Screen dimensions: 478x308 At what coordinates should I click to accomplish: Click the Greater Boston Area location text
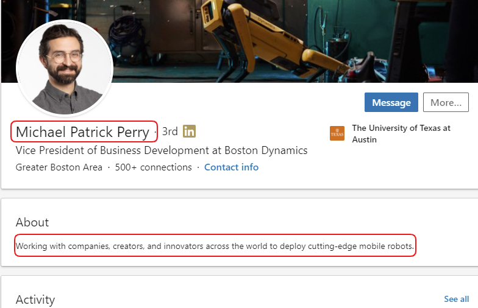point(59,167)
